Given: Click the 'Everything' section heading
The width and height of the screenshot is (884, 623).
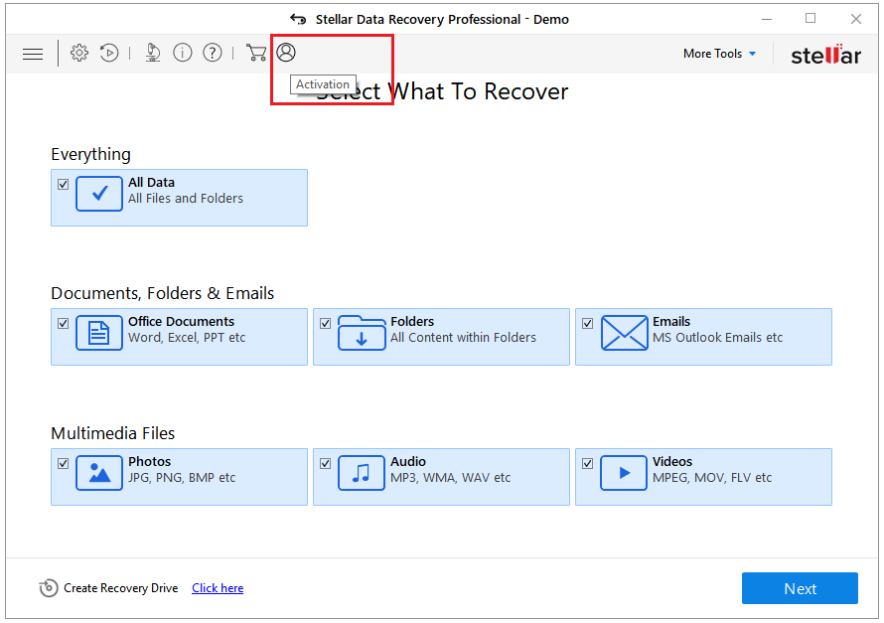Looking at the screenshot, I should point(90,154).
